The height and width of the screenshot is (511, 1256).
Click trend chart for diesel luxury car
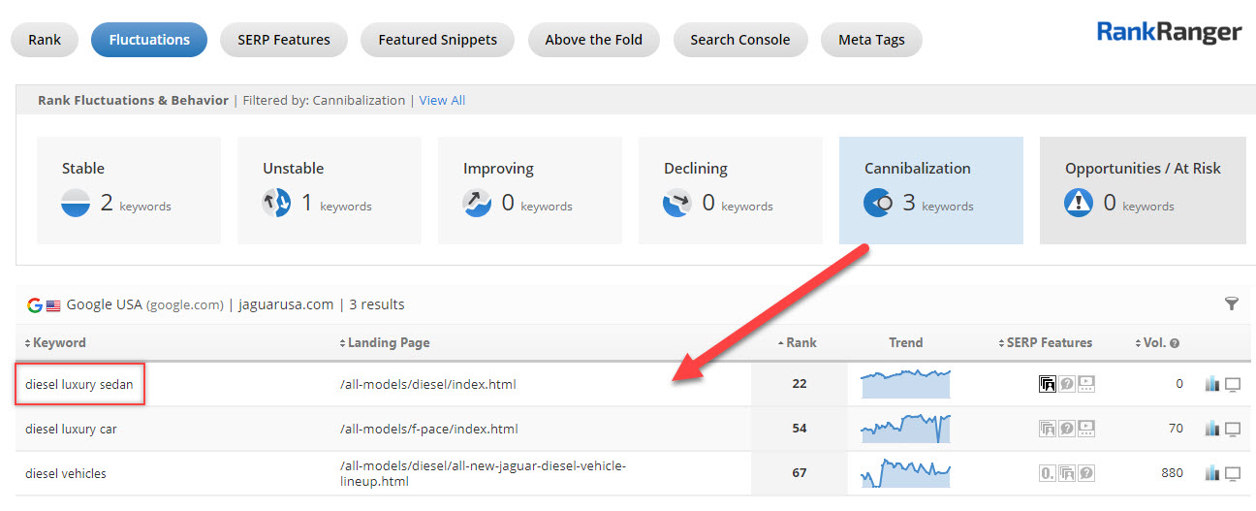[x=905, y=428]
